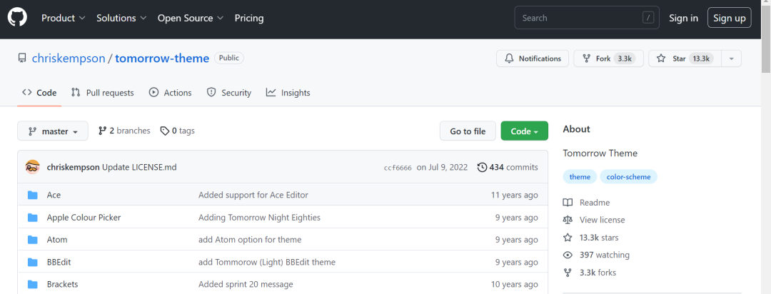This screenshot has width=771, height=294.
Task: Open the Apple Colour Picker folder
Action: [84, 218]
